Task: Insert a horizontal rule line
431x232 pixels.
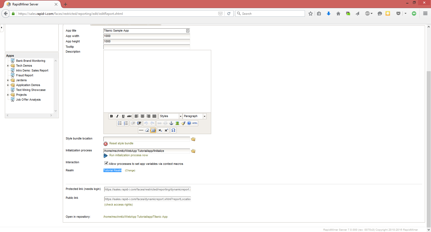Action: click(x=141, y=130)
